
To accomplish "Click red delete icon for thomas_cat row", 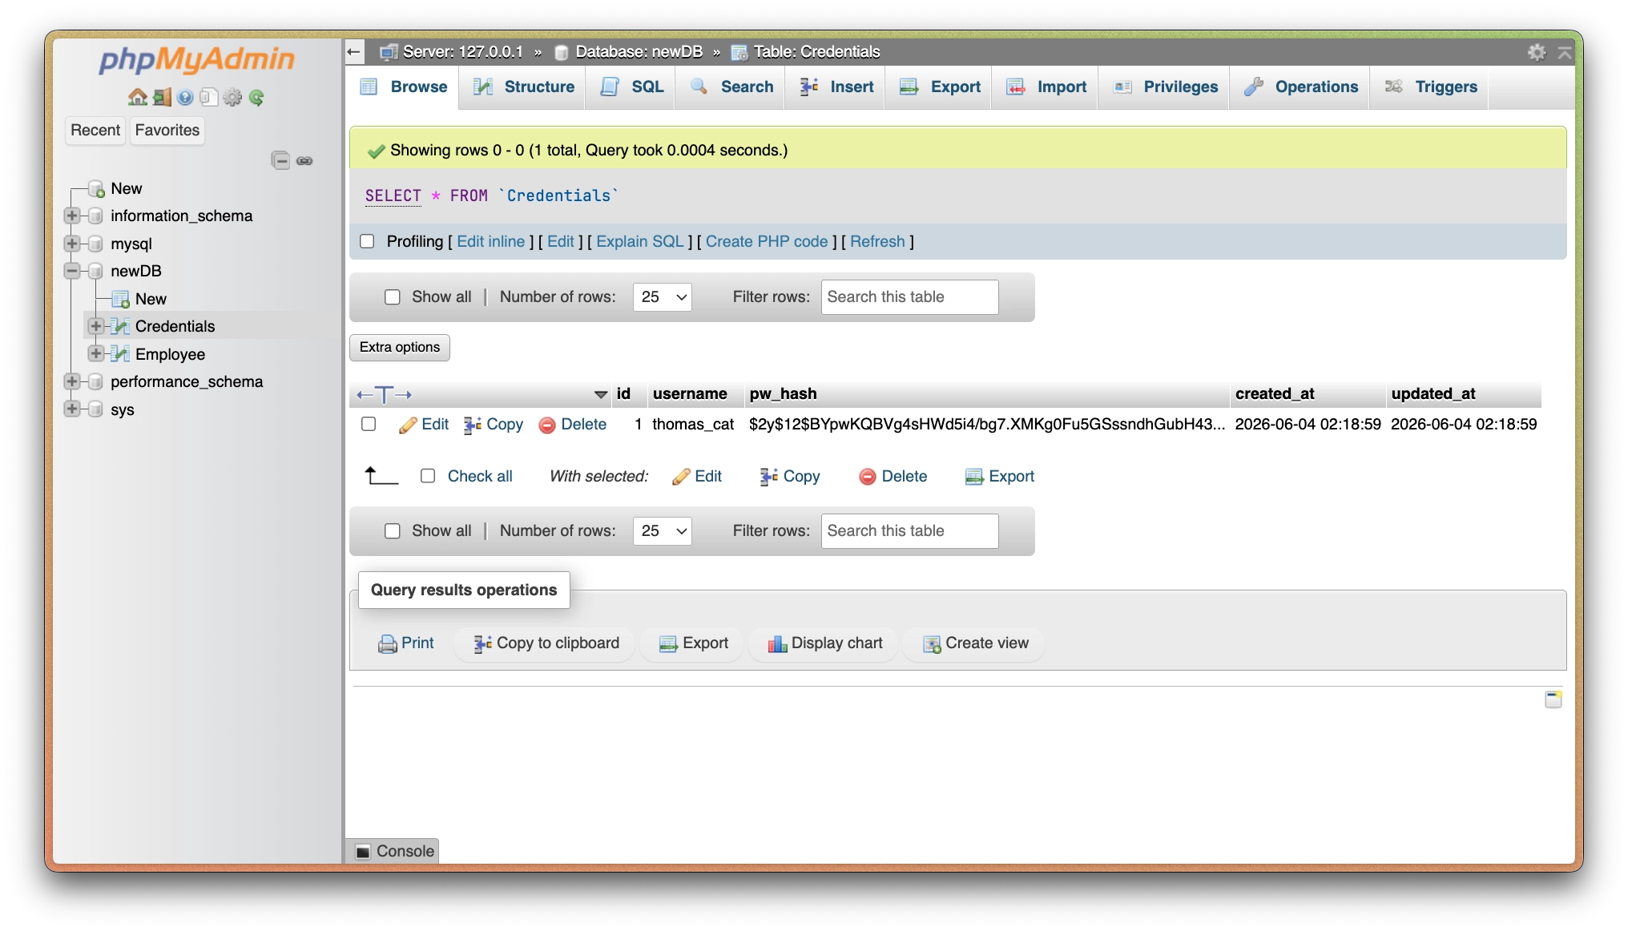I will click(547, 425).
